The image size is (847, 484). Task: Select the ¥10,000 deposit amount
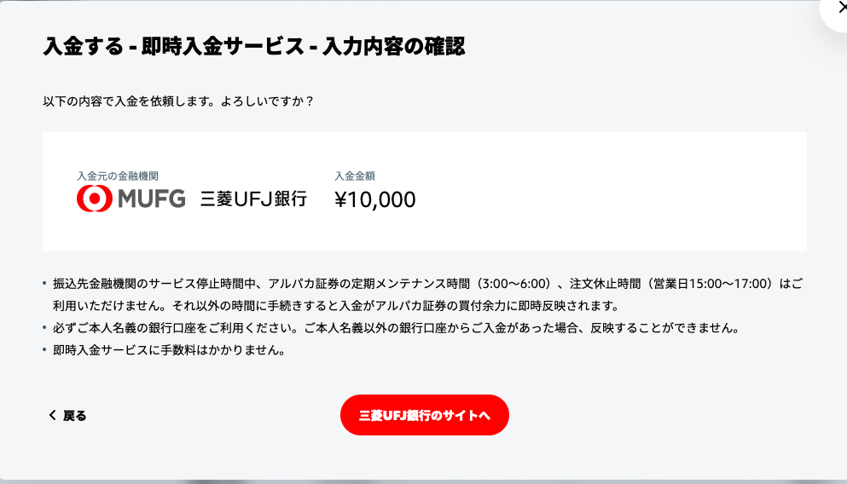click(x=375, y=199)
